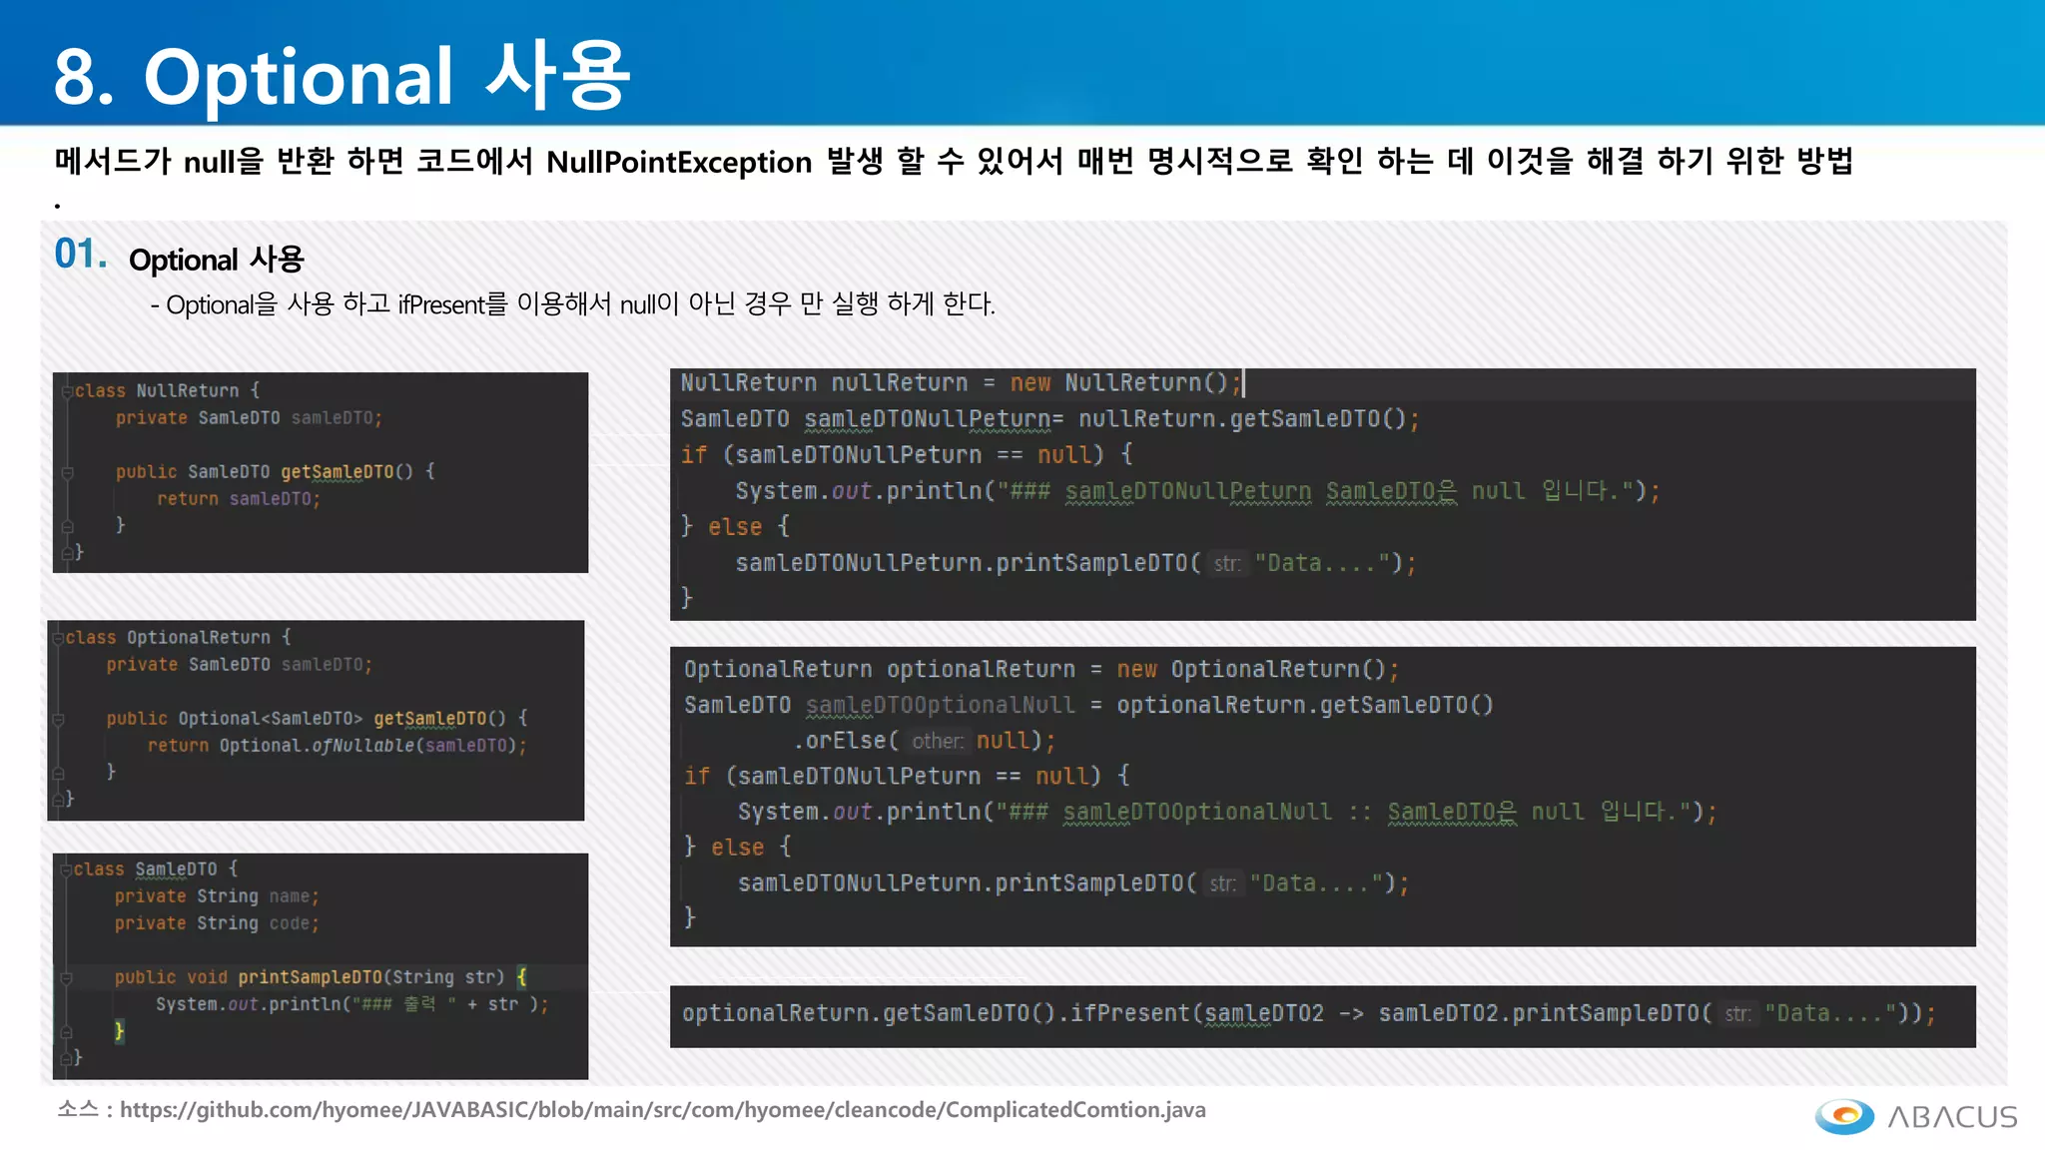
Task: Click 'SamleDTO samleDTOOptionalNull = optionalReturn.getSamleDTO()' line
Action: (x=1088, y=706)
